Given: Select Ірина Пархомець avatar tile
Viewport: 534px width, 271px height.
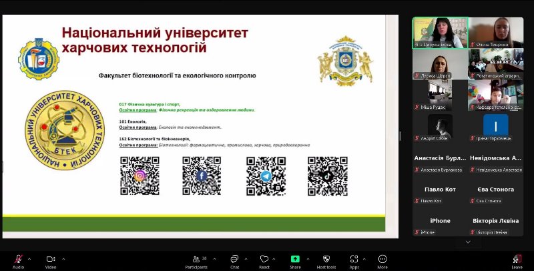Looking at the screenshot, I should 496,127.
